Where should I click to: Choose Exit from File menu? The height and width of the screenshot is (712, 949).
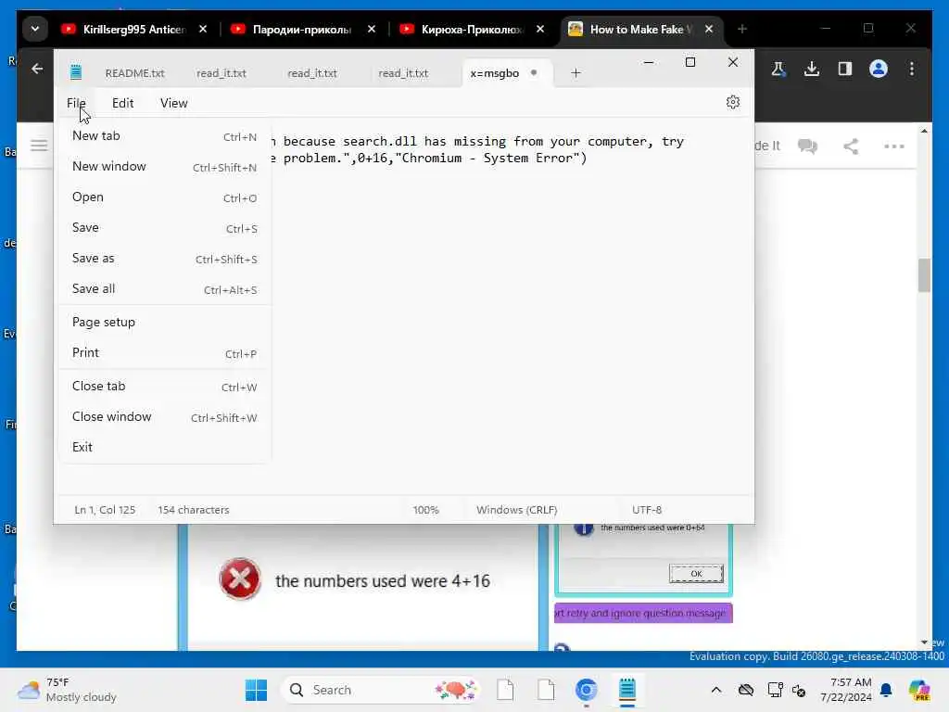[x=164, y=448]
